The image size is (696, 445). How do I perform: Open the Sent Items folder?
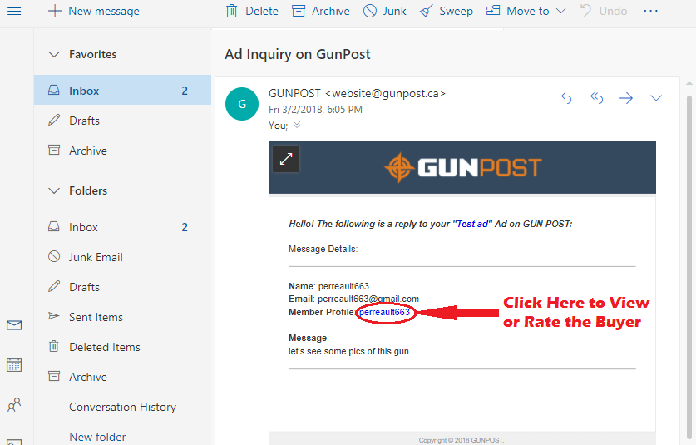[x=122, y=317]
